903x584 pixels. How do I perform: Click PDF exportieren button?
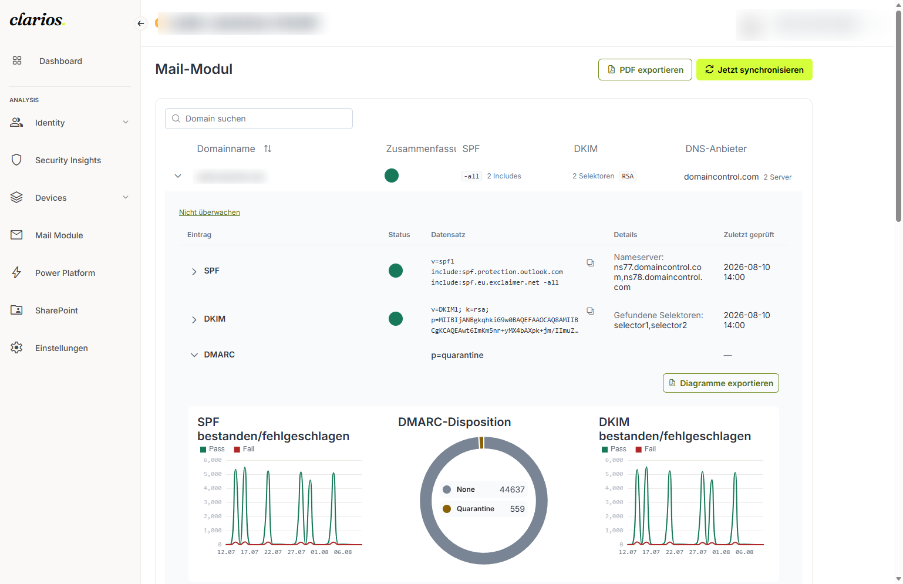pos(645,69)
